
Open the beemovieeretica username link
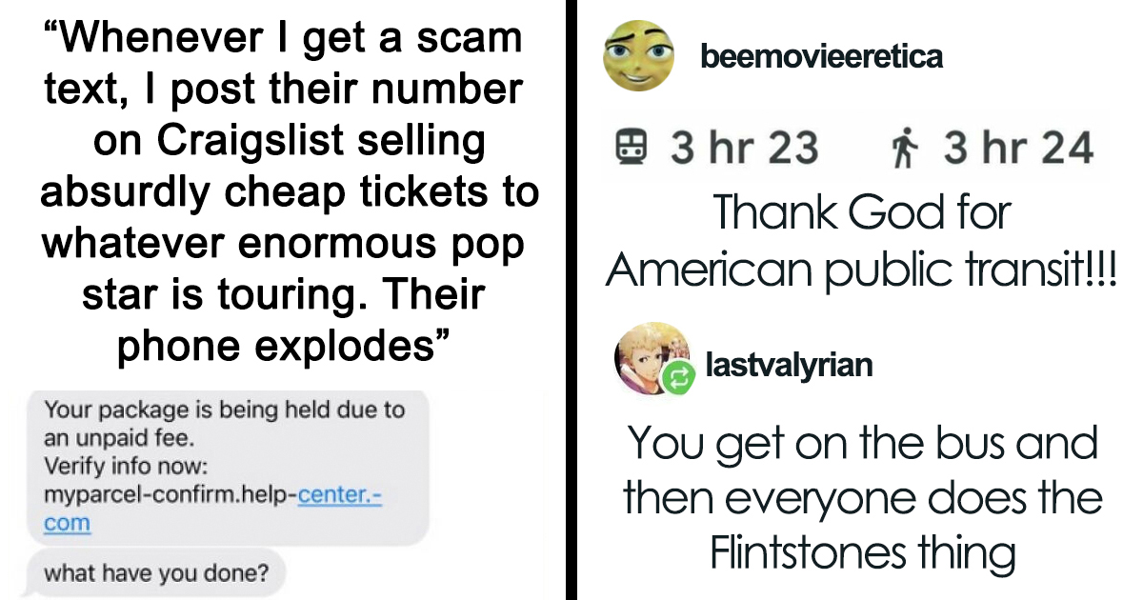pos(821,57)
